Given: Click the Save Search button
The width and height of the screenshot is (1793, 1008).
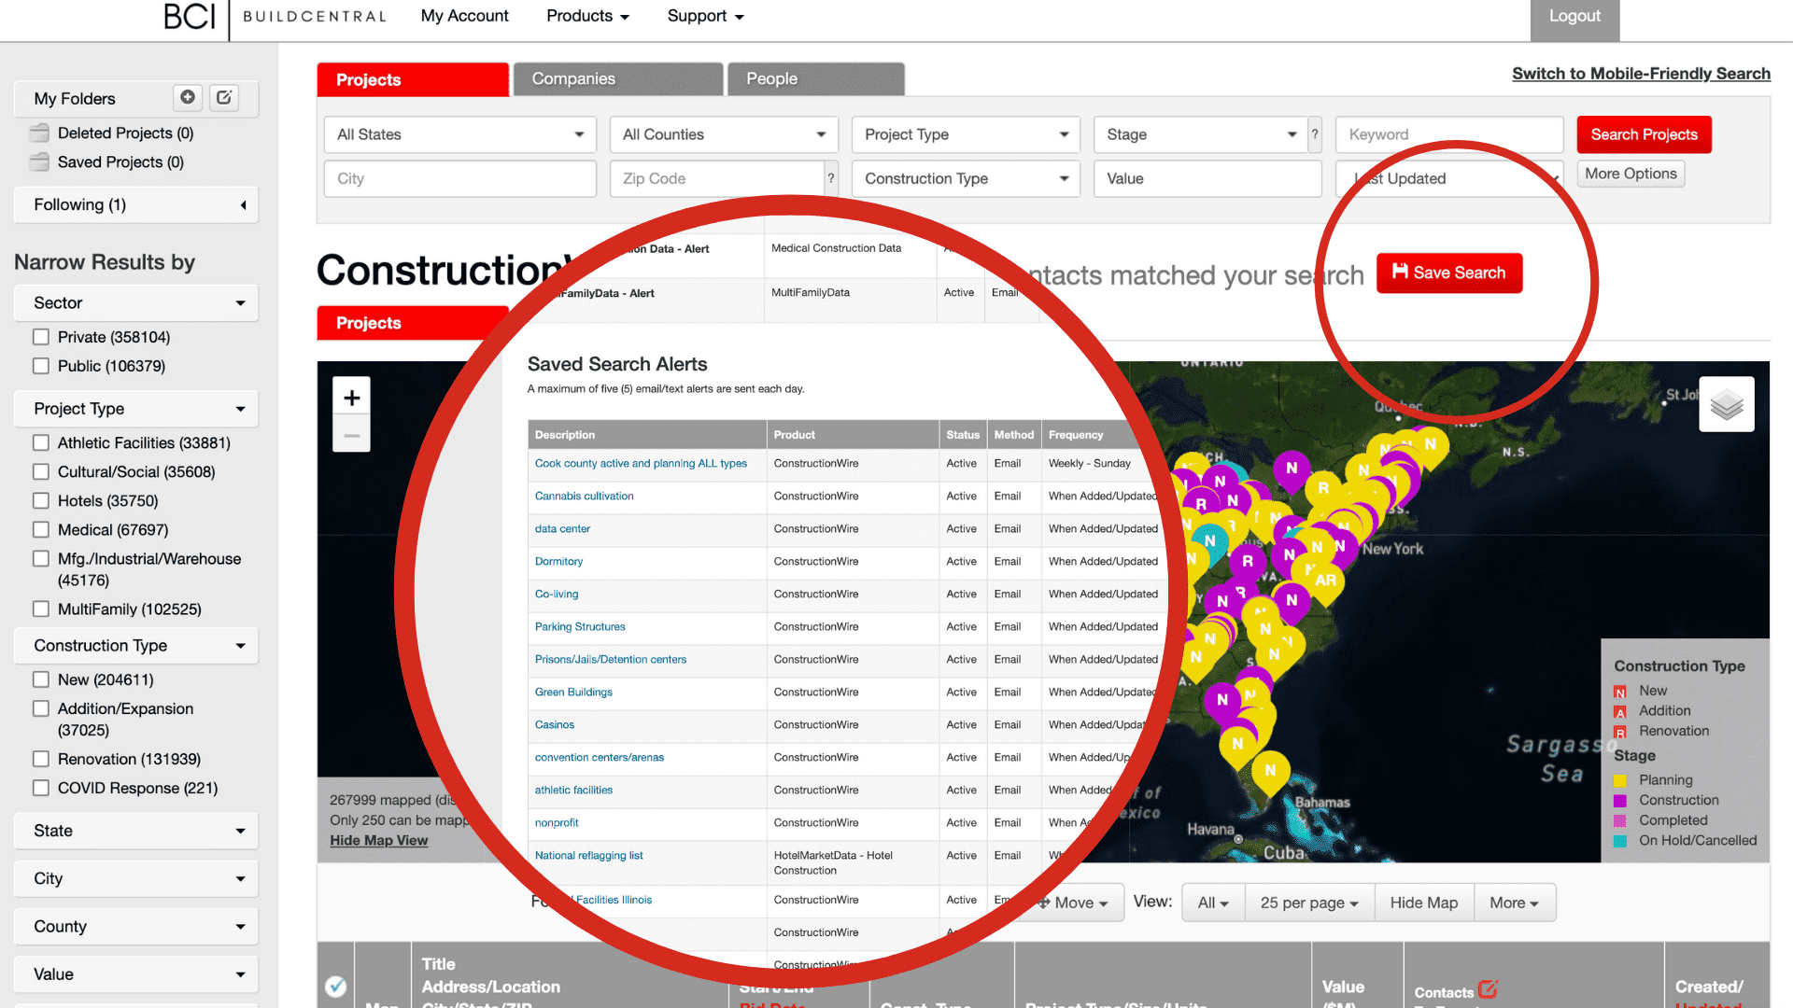Looking at the screenshot, I should tap(1449, 273).
